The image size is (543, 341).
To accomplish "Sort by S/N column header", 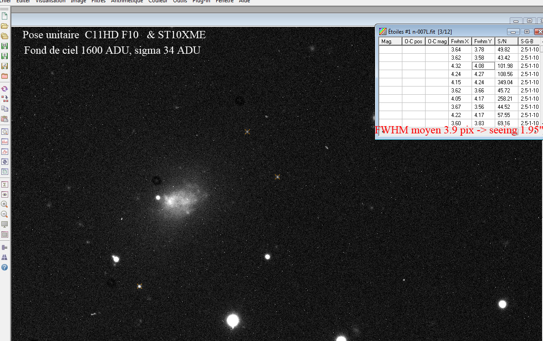I will (x=506, y=41).
